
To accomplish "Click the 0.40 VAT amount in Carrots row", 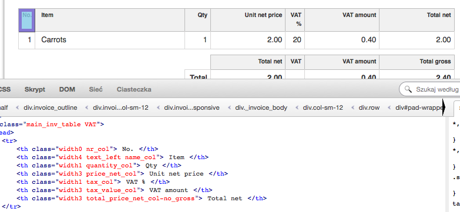I will [342, 40].
